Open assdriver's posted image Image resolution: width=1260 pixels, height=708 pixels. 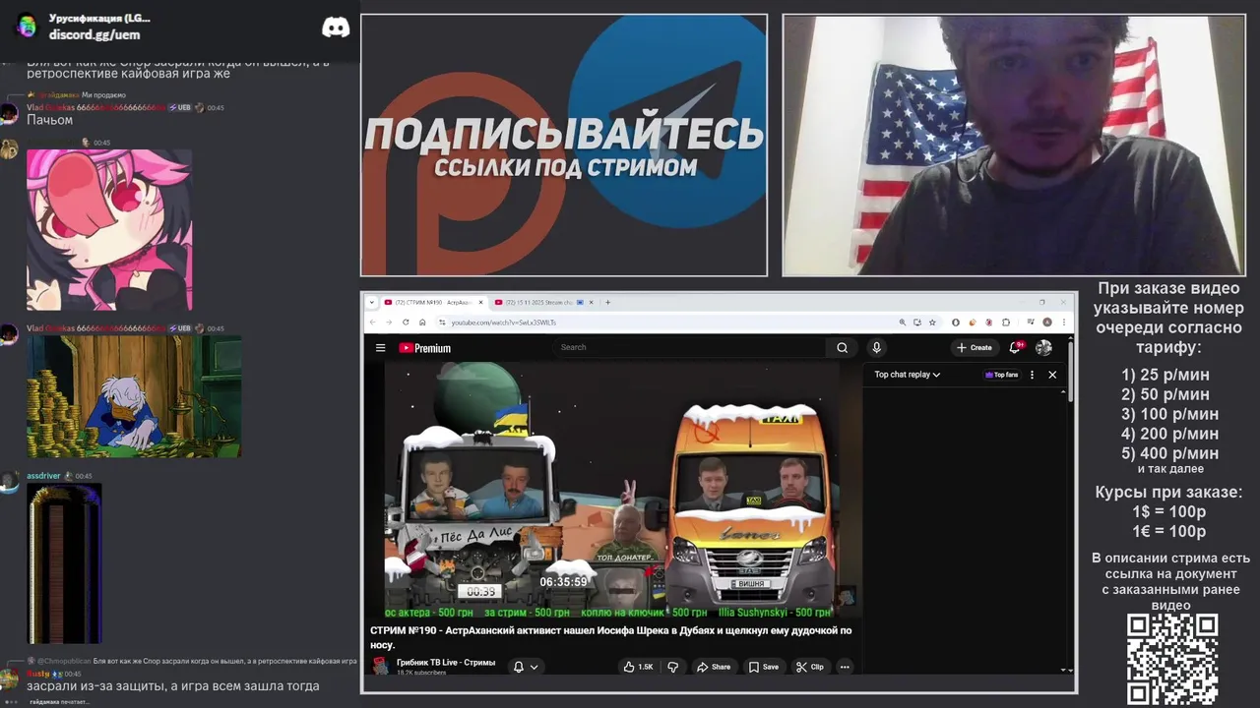point(64,563)
